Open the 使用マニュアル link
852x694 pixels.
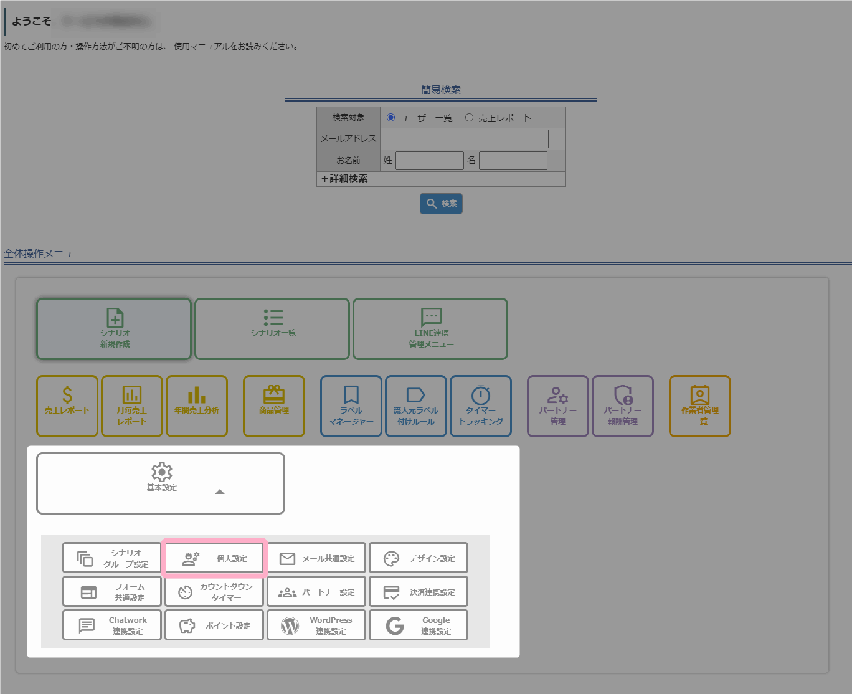click(201, 45)
